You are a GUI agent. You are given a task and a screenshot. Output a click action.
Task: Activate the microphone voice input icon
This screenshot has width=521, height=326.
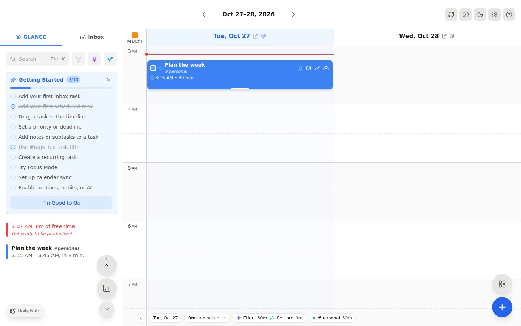pos(94,59)
